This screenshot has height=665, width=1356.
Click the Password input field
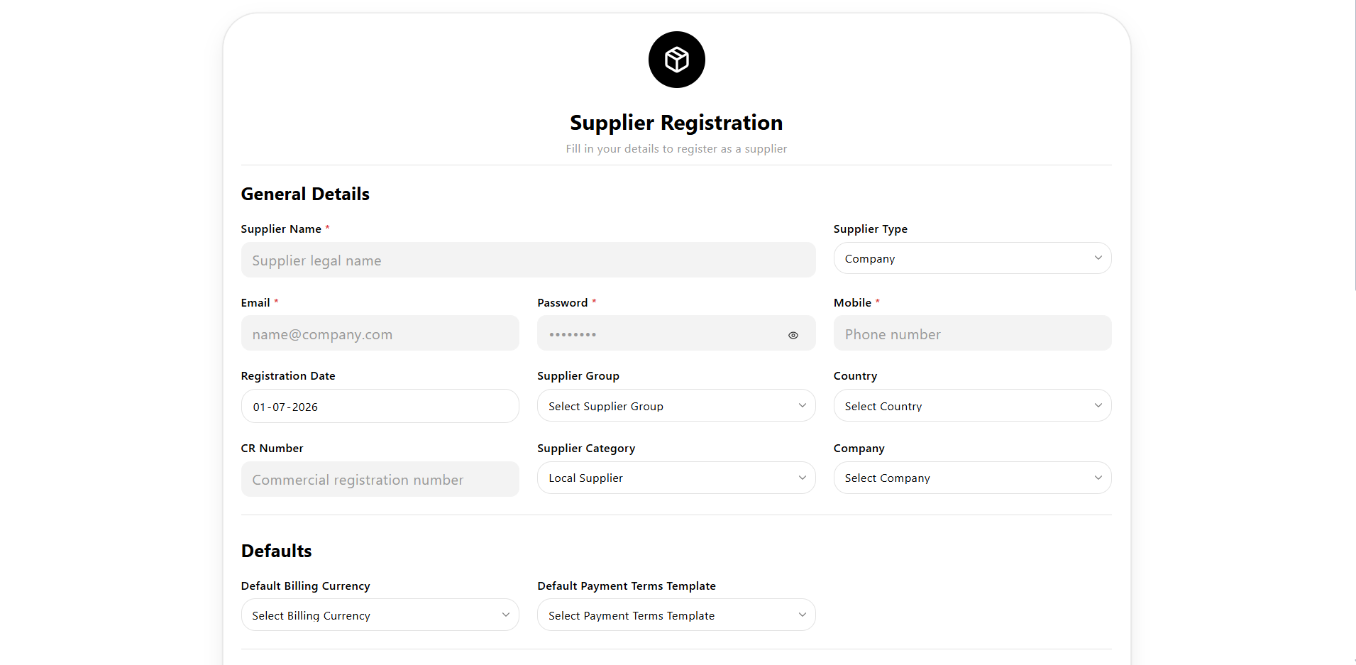pyautogui.click(x=676, y=334)
